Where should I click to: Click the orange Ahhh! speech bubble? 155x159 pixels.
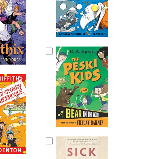[x=84, y=91]
